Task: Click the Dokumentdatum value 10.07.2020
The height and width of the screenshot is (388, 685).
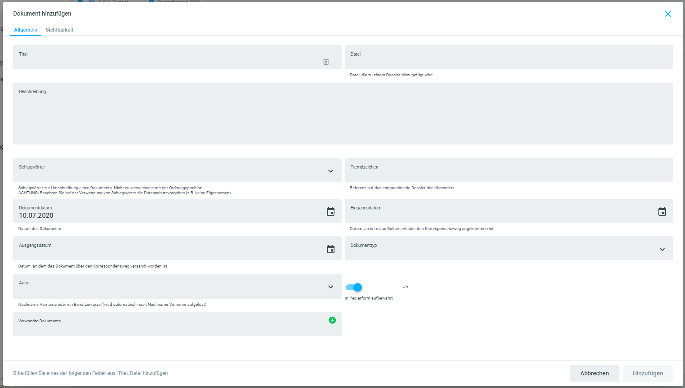Action: point(36,216)
